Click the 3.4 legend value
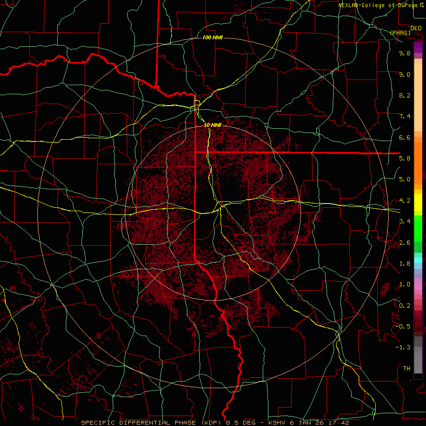Screen dimensions: 426x426 (405, 222)
